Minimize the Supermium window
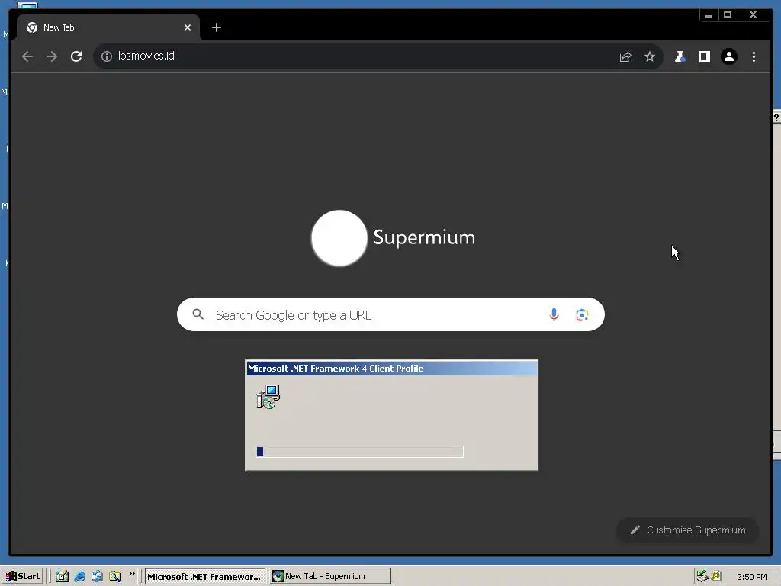781x586 pixels. 709,15
